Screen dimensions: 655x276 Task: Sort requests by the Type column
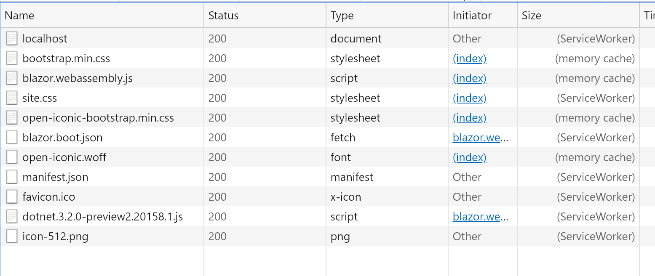pyautogui.click(x=341, y=15)
